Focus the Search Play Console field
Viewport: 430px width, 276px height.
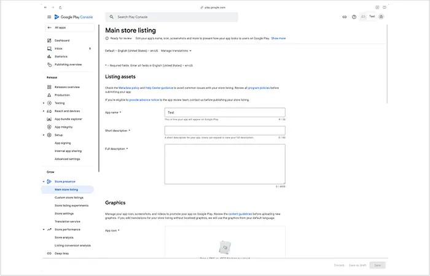click(171, 17)
